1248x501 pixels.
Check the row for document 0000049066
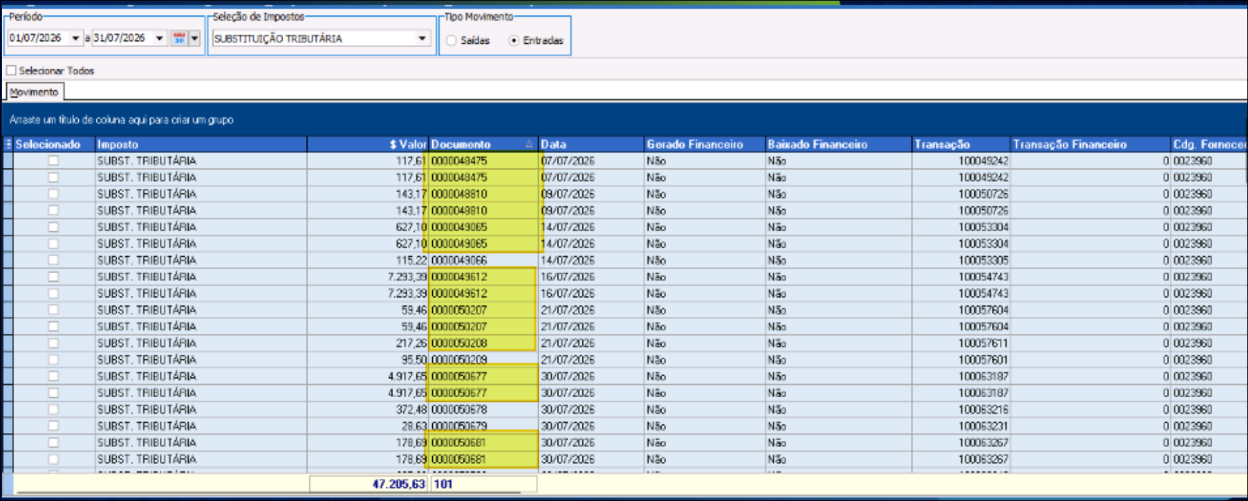[x=53, y=260]
